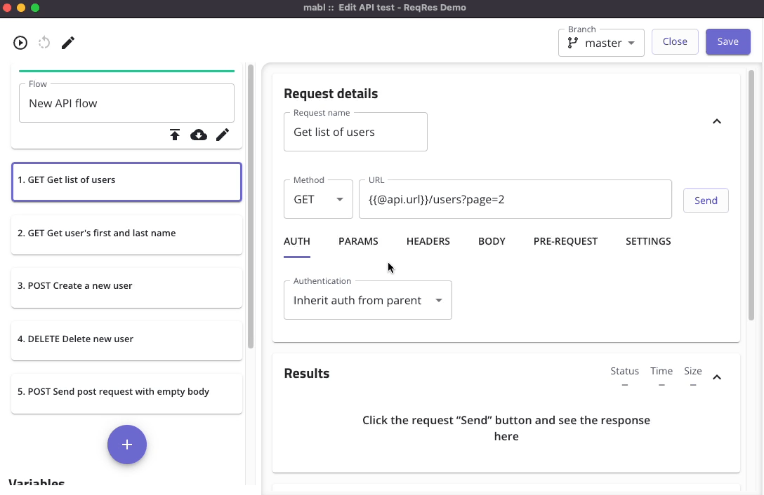Select step 5 POST Send post request
The width and height of the screenshot is (764, 495).
coord(126,393)
